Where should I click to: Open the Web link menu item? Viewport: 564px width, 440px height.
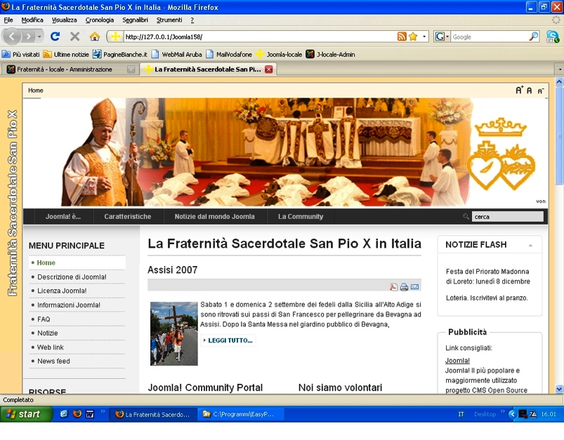51,347
